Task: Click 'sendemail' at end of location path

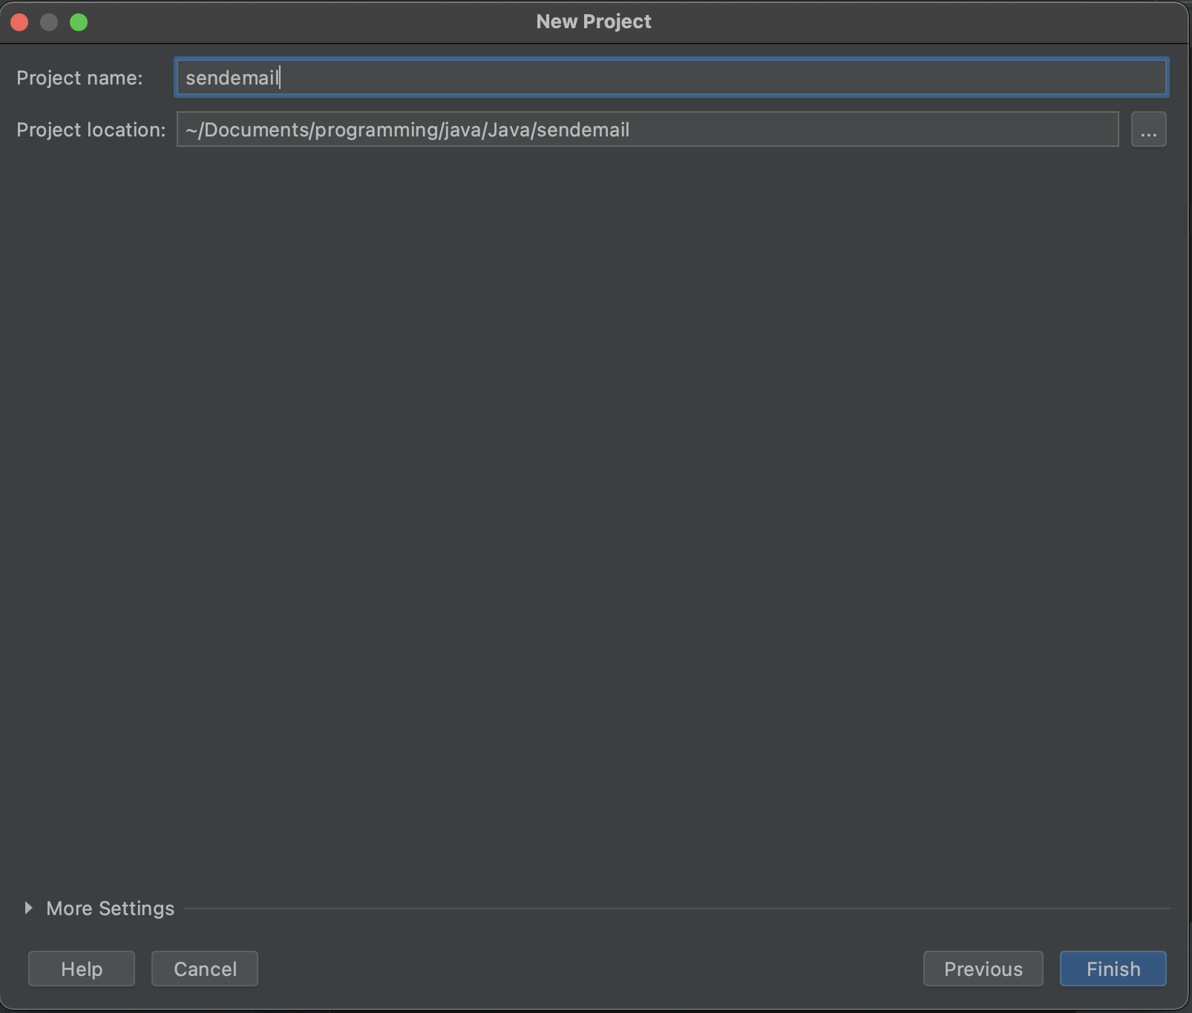Action: point(583,130)
